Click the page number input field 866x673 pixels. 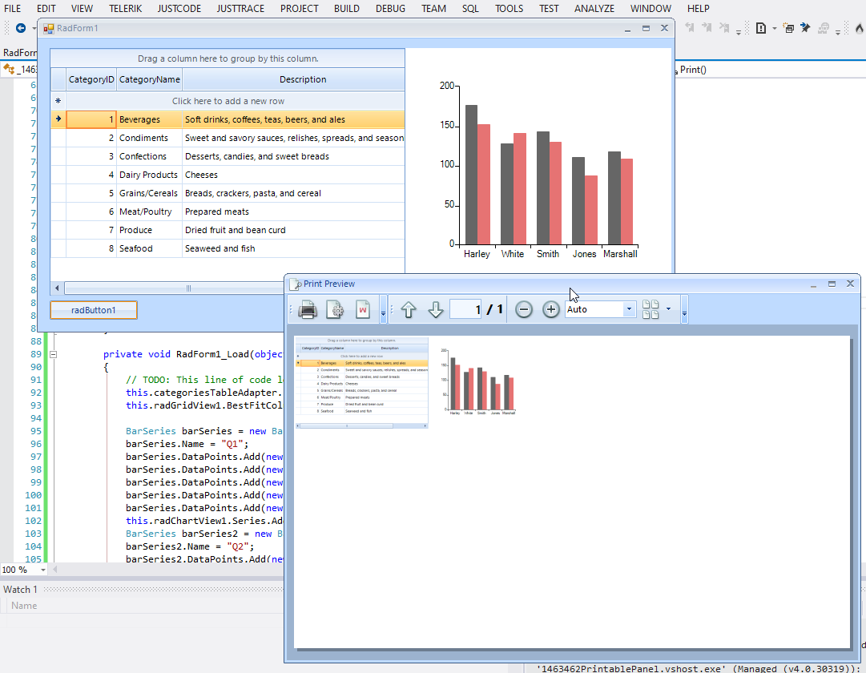coord(465,309)
